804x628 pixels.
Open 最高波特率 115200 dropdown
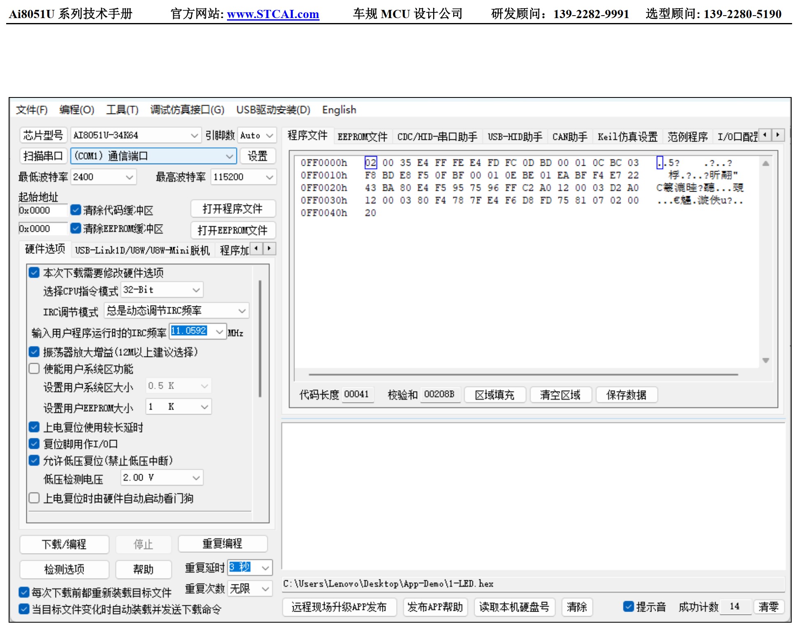click(x=269, y=177)
